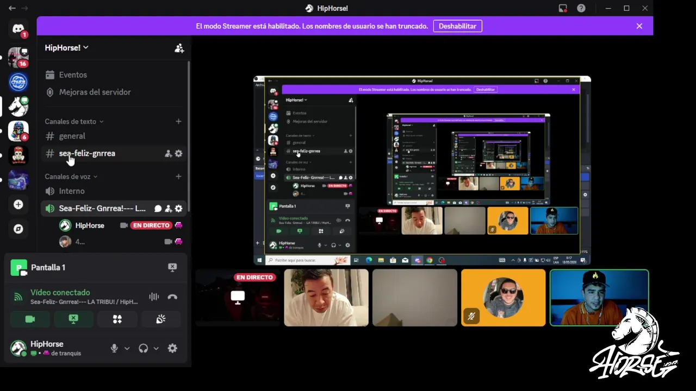Screen dimensions: 696x391
Task: Open connection signal info icon
Action: pos(18,297)
